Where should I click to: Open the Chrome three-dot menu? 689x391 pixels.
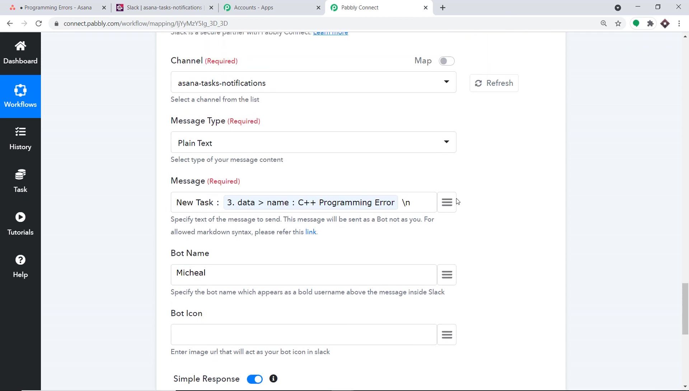679,24
